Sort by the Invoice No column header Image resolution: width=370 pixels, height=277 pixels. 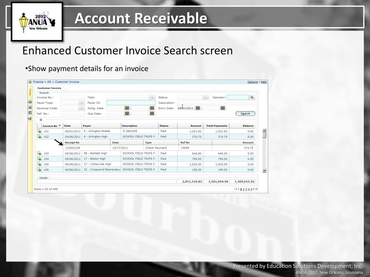52,126
